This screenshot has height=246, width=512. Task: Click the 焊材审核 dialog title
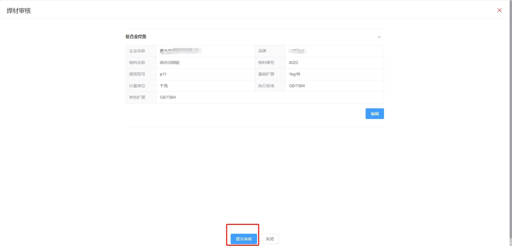pos(19,11)
